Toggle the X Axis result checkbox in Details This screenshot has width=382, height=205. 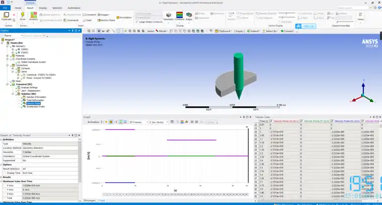pyautogui.click(x=5, y=185)
